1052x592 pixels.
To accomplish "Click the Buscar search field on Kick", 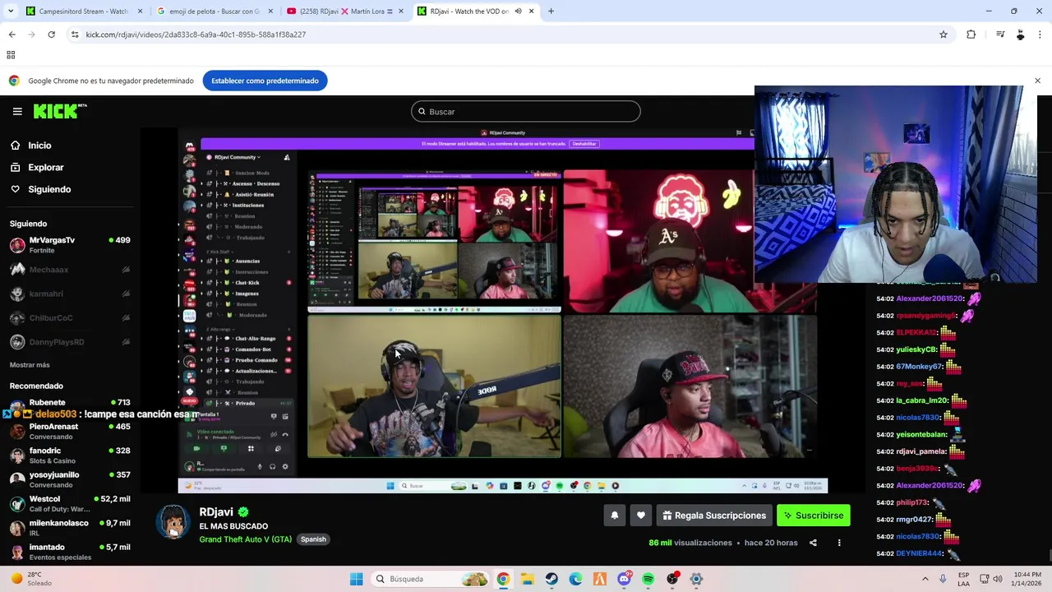I will [526, 112].
